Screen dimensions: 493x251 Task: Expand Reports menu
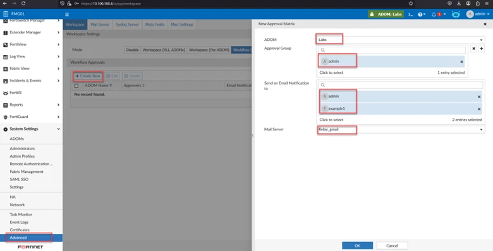(x=31, y=105)
